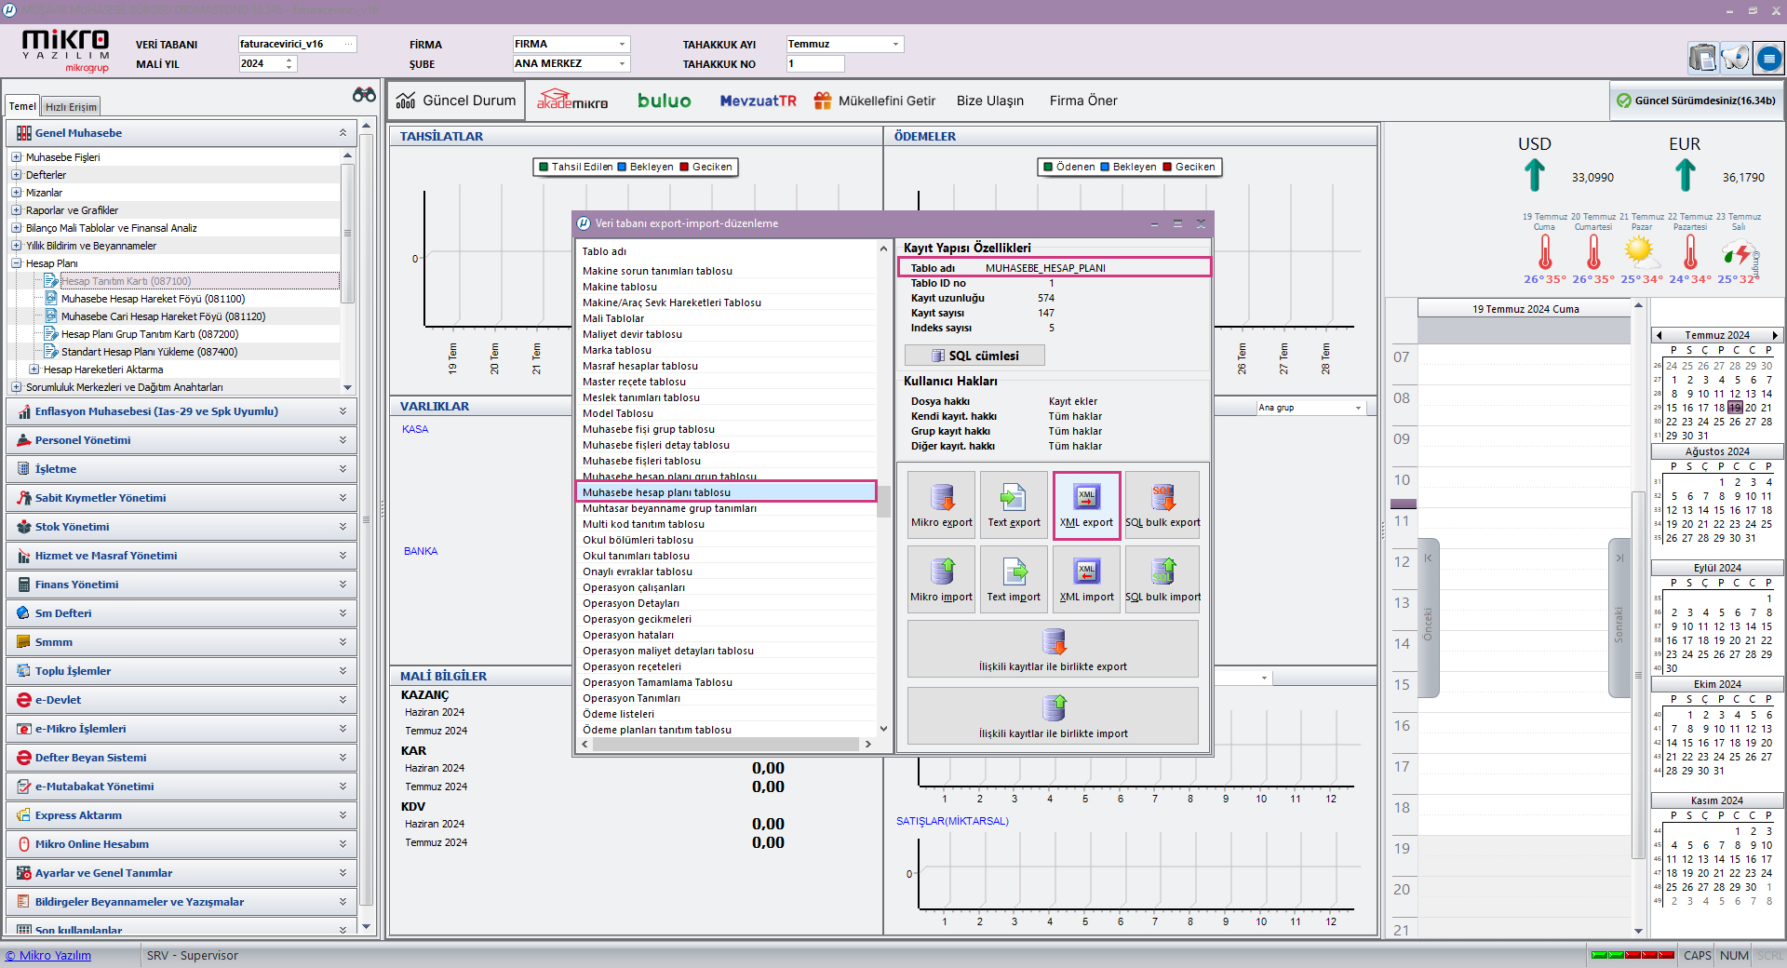Open the FIRMA dropdown

[x=622, y=44]
